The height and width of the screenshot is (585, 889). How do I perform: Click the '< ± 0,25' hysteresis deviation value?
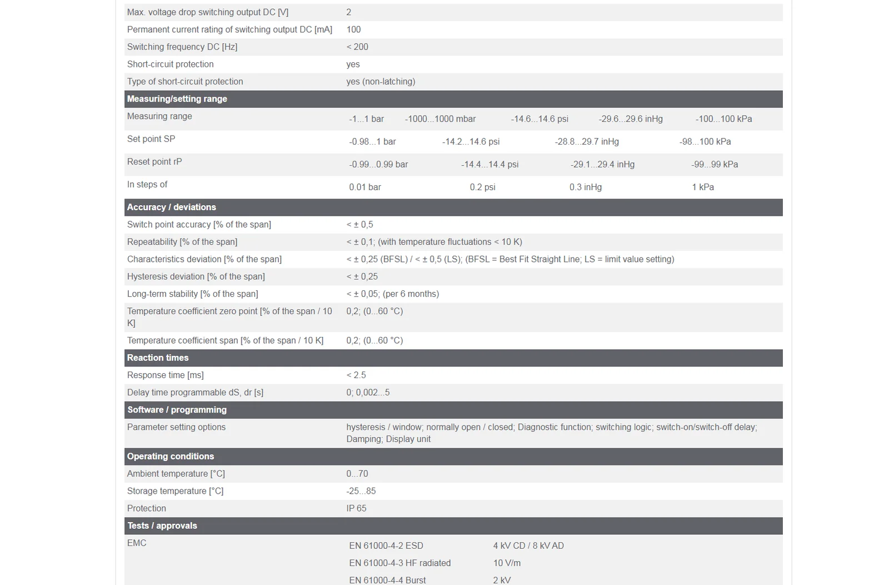click(x=362, y=276)
